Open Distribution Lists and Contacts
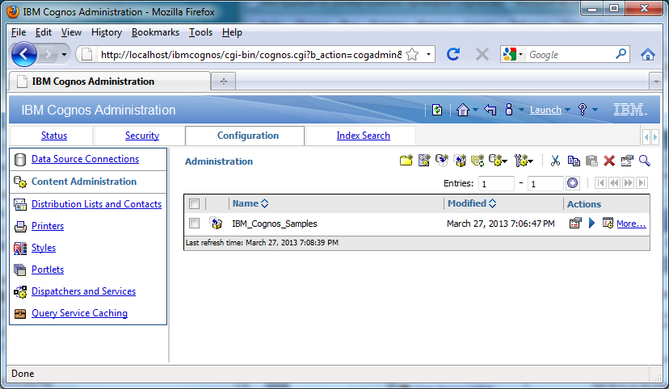 coord(96,204)
